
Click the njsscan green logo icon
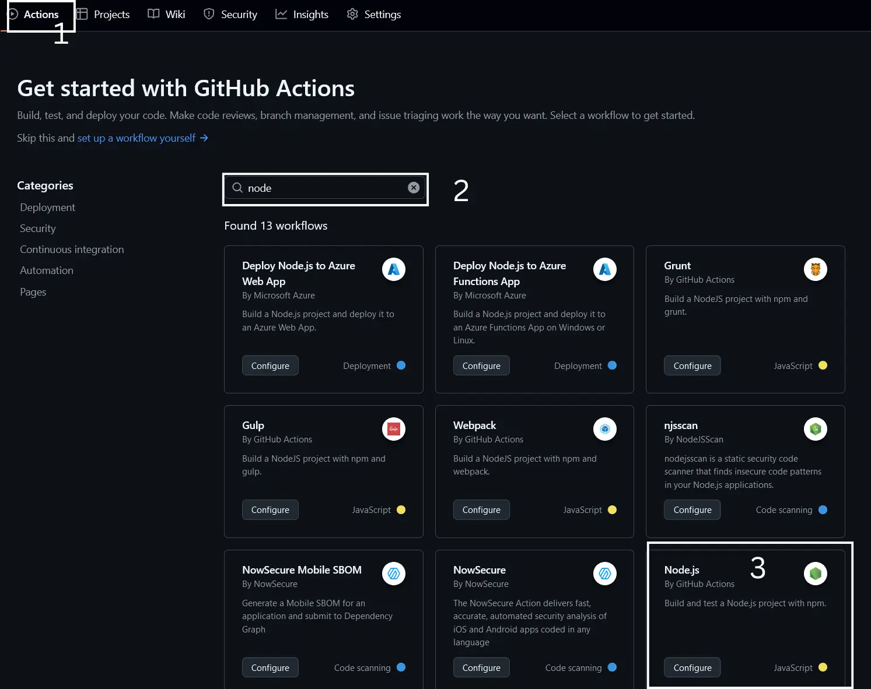816,429
